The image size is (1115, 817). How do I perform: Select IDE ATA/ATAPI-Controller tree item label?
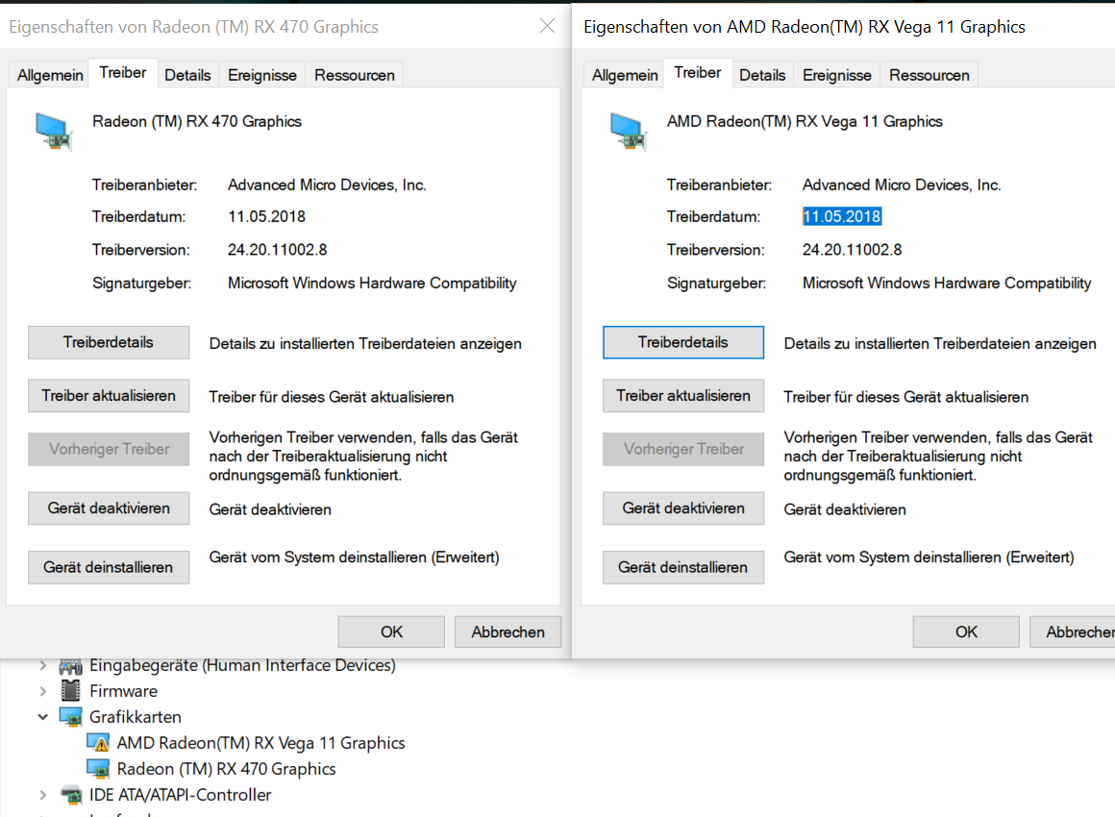[180, 795]
